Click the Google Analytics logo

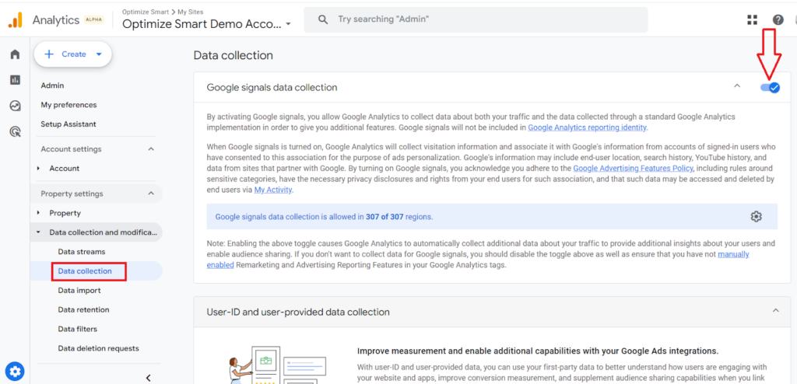click(16, 19)
